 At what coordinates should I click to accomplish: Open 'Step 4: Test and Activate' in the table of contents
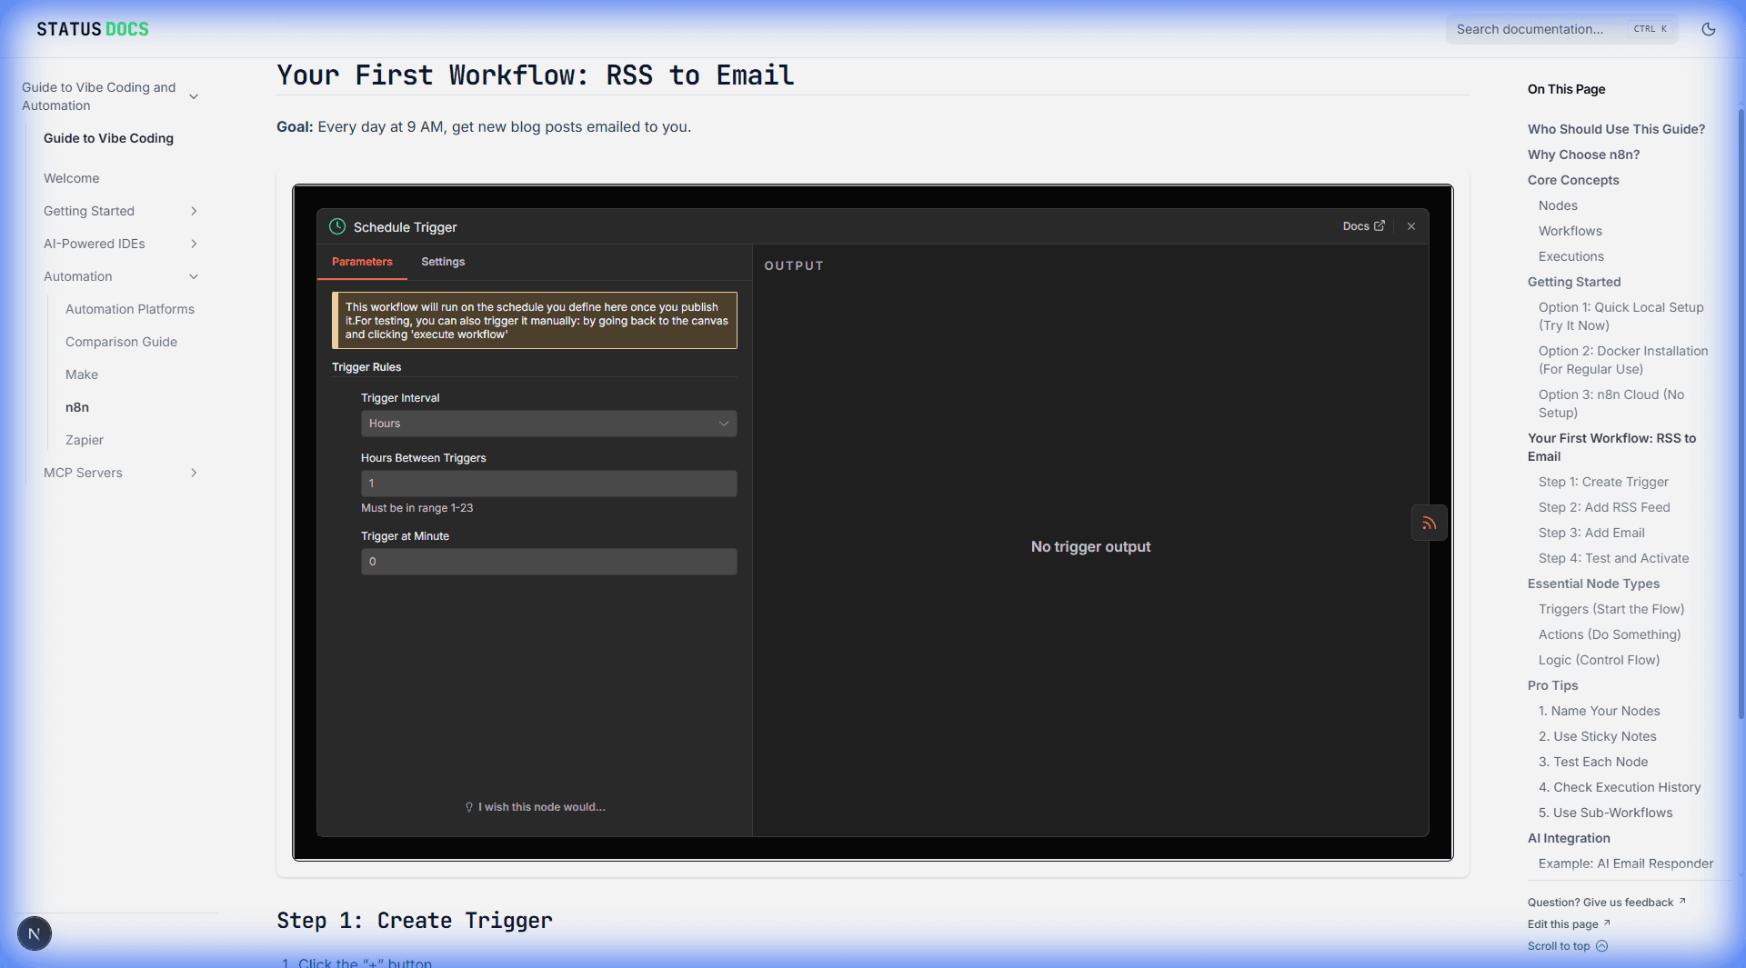pyautogui.click(x=1613, y=558)
